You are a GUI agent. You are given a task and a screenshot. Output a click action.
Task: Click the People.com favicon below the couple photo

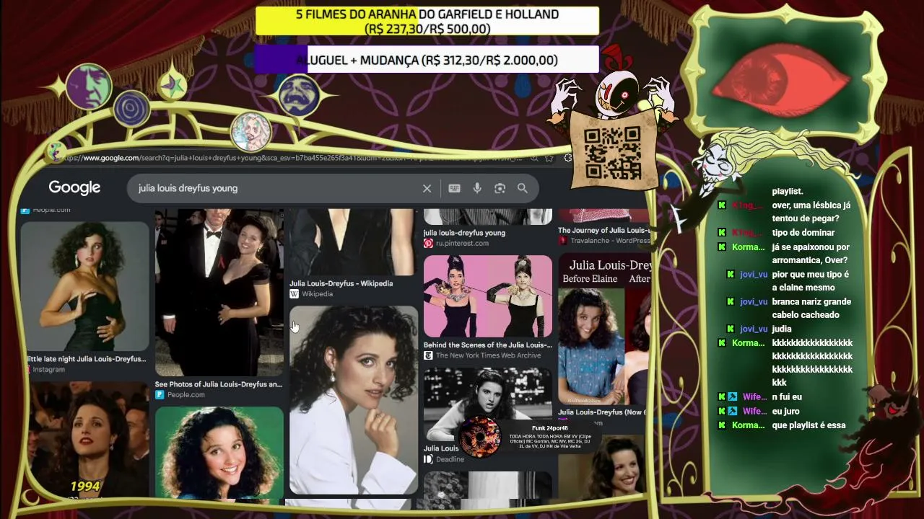pos(160,395)
